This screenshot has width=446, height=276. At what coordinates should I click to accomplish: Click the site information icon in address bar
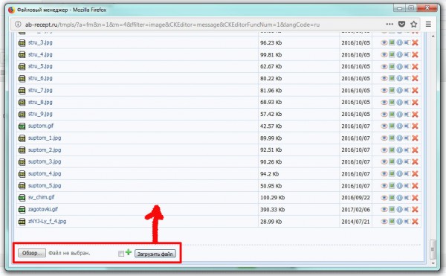pyautogui.click(x=18, y=25)
